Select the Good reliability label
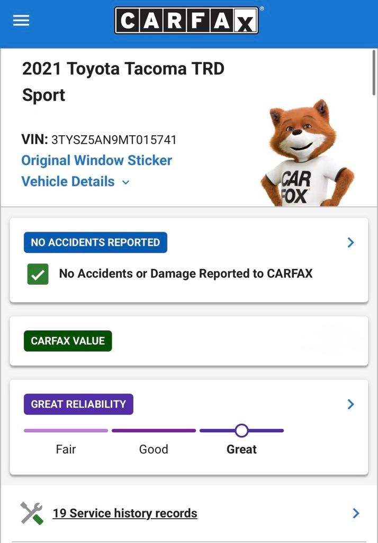Viewport: 378px width, 543px height. 154,449
